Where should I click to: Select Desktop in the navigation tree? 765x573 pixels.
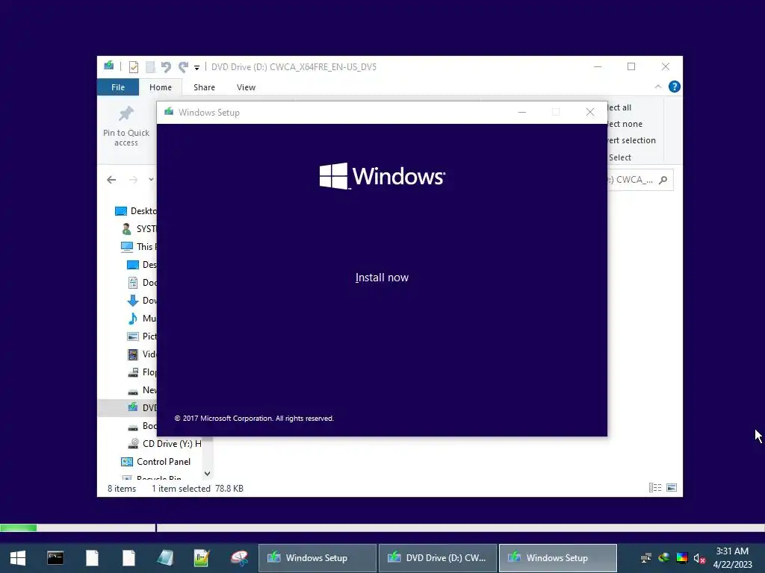(135, 211)
